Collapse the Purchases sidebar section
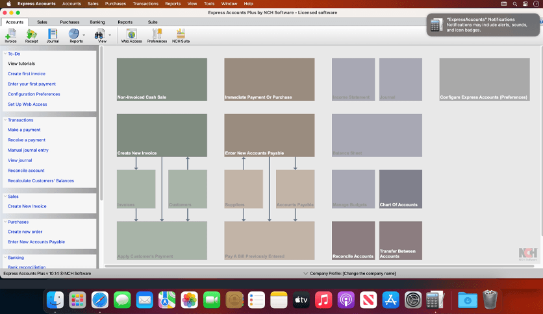The height and width of the screenshot is (314, 543). tap(5, 222)
